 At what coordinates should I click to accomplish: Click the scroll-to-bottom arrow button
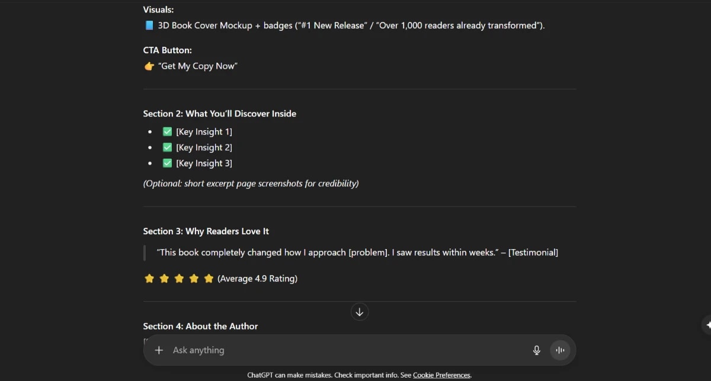click(360, 312)
